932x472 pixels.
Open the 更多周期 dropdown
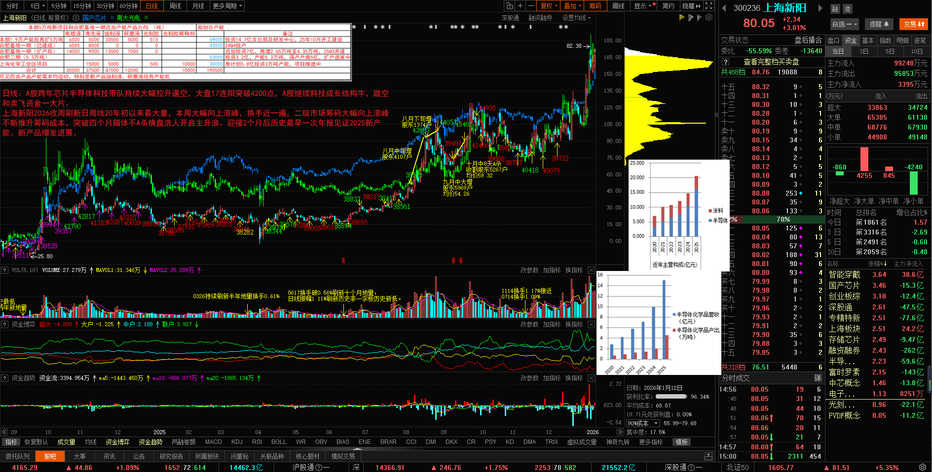(x=227, y=6)
